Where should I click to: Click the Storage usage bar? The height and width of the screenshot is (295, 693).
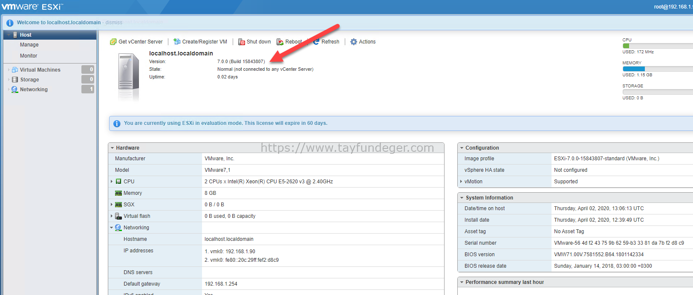[x=658, y=92]
